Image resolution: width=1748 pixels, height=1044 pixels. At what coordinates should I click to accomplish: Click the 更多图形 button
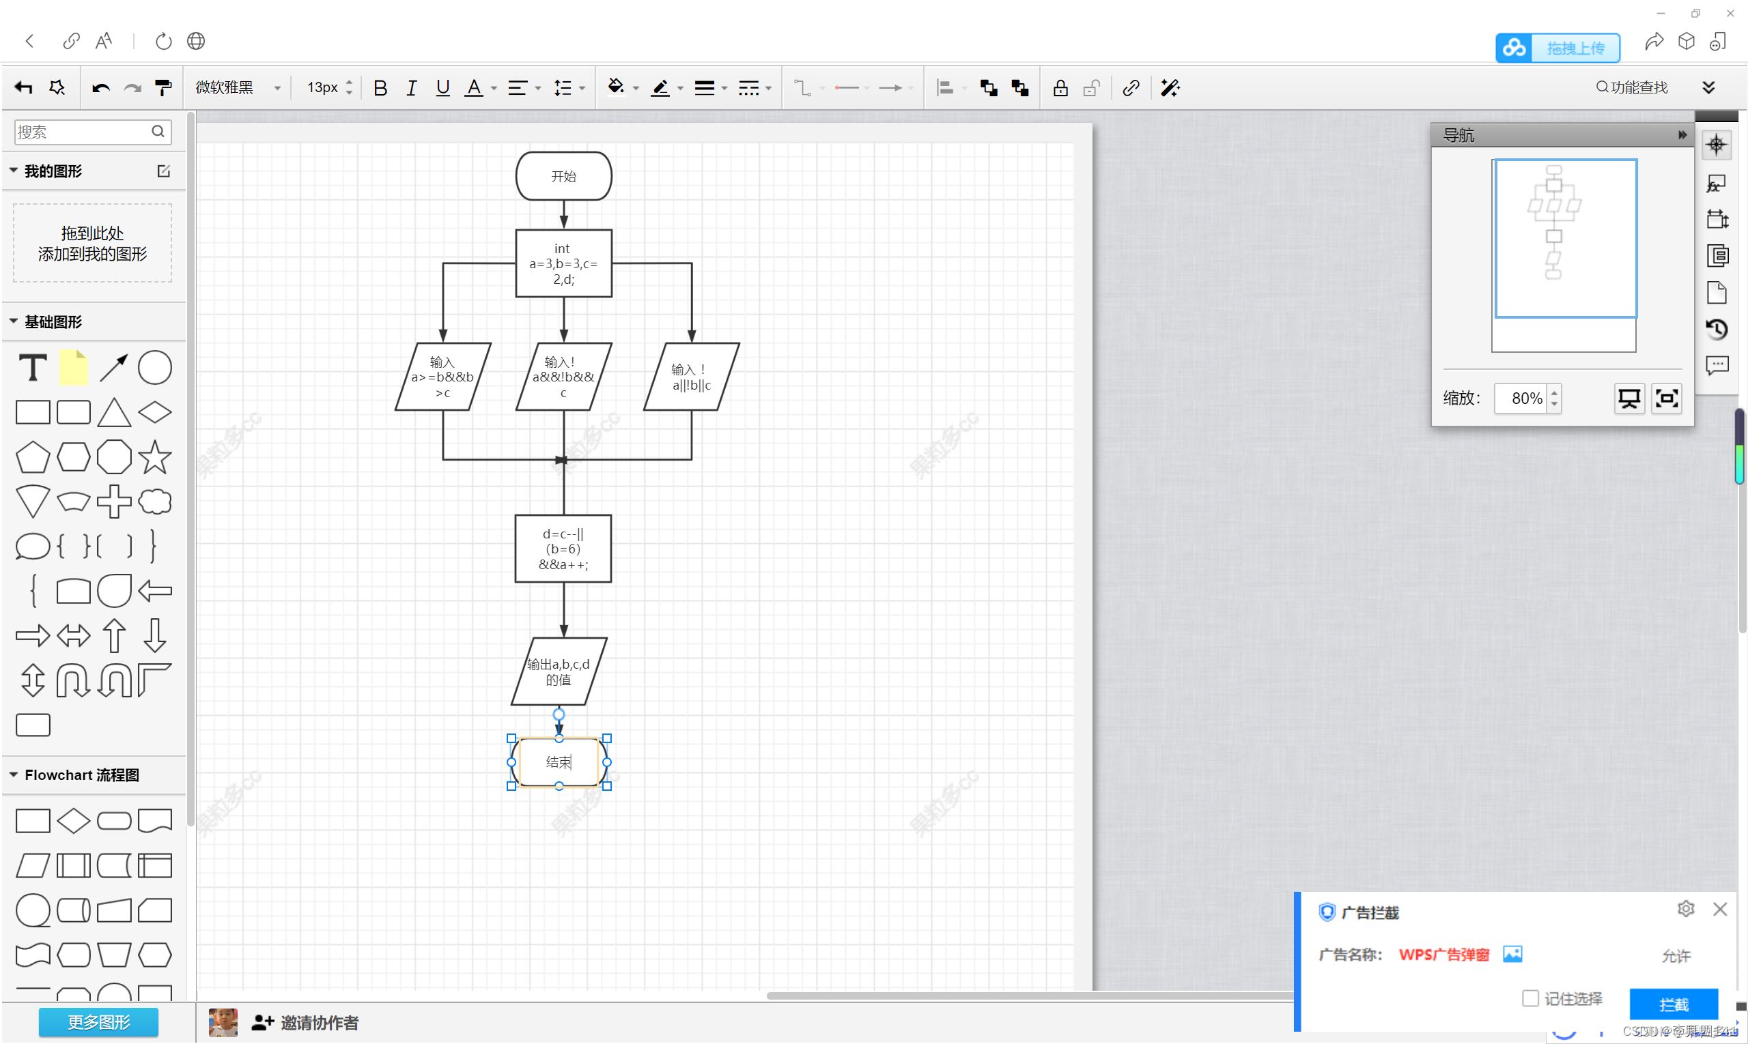tap(98, 1021)
